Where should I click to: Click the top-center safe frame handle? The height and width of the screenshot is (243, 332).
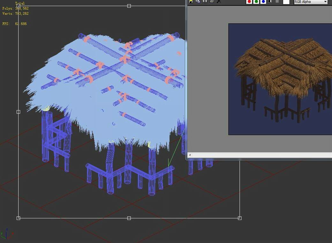(x=129, y=6)
